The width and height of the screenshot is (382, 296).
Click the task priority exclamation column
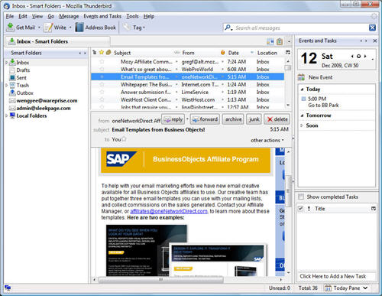309,209
